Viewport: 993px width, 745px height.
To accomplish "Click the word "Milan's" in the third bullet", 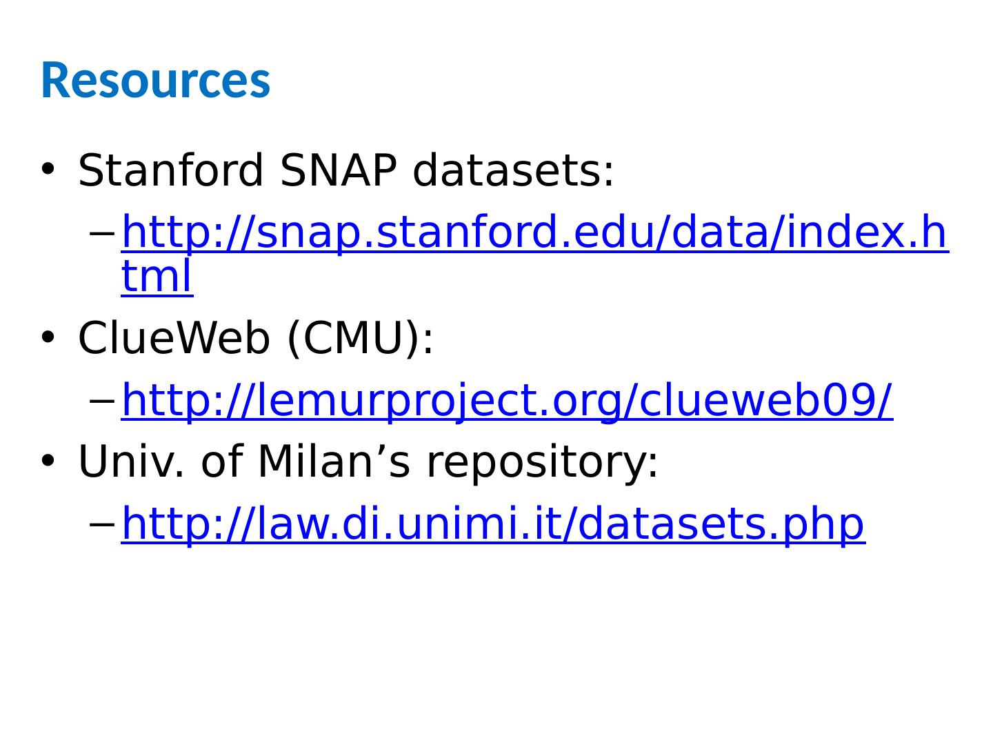I will click(334, 461).
